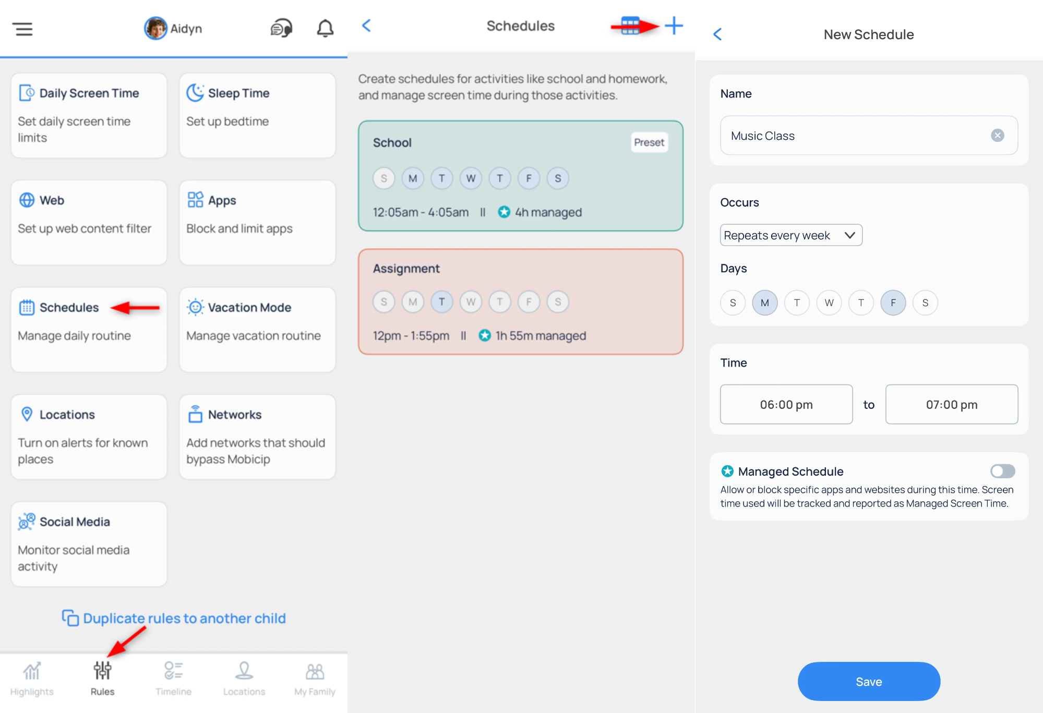1043x713 pixels.
Task: Open the School preset schedule card
Action: pyautogui.click(x=520, y=176)
